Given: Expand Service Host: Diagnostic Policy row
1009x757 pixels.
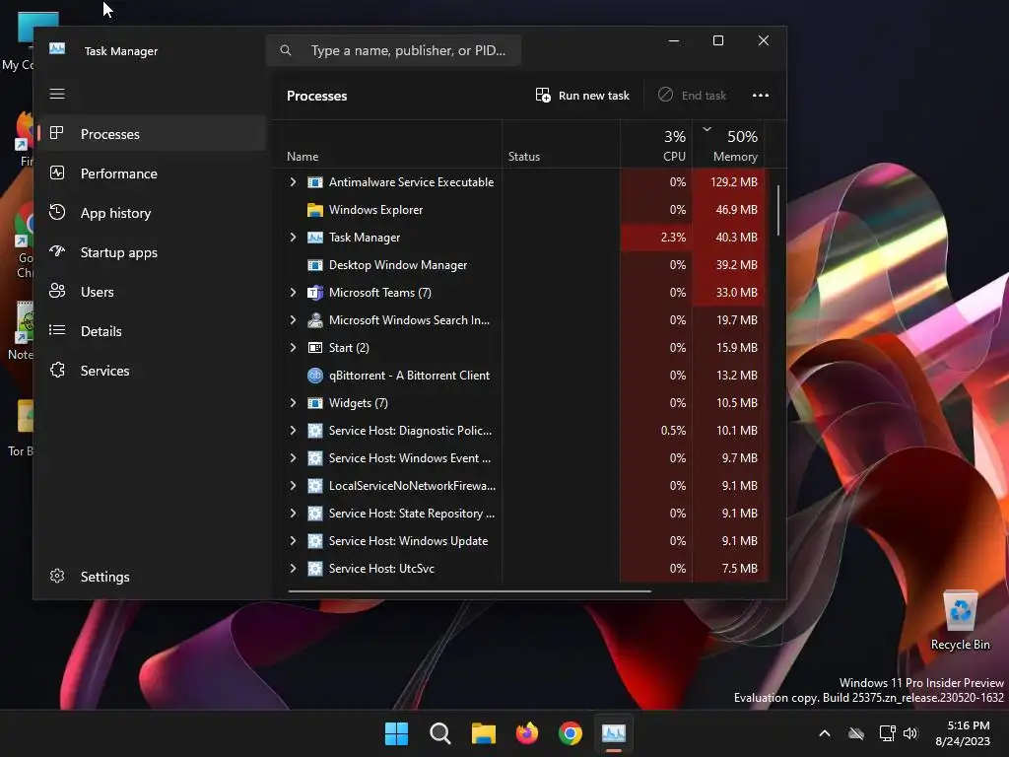Looking at the screenshot, I should coord(293,431).
